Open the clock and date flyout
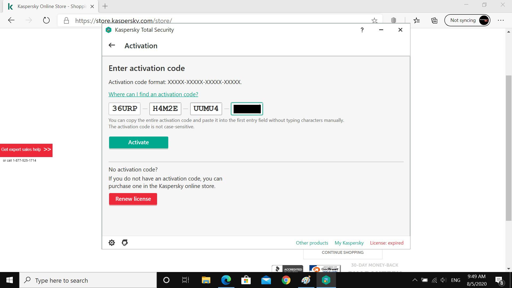This screenshot has width=512, height=288. (x=477, y=280)
